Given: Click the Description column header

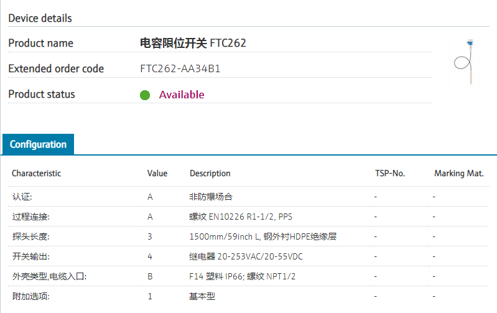Looking at the screenshot, I should (x=210, y=173).
